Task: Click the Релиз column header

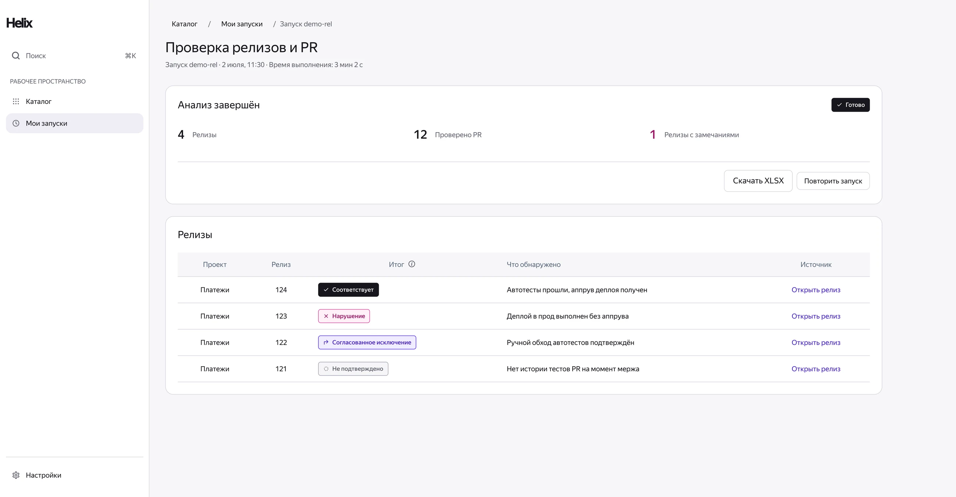Action: coord(281,264)
